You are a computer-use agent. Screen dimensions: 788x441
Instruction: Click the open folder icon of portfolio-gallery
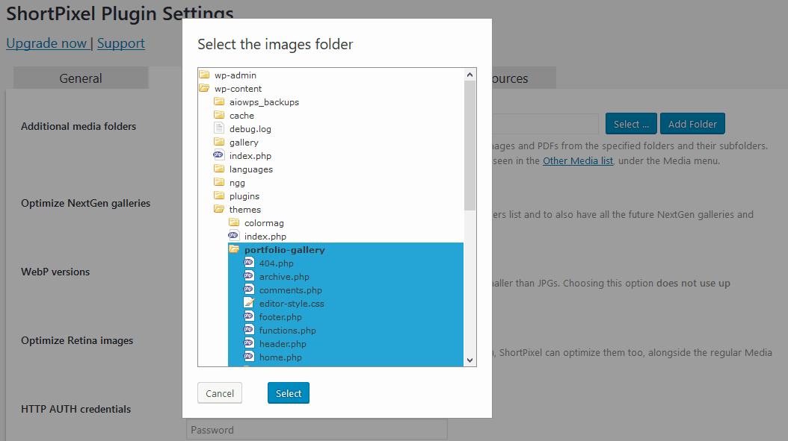pos(236,249)
